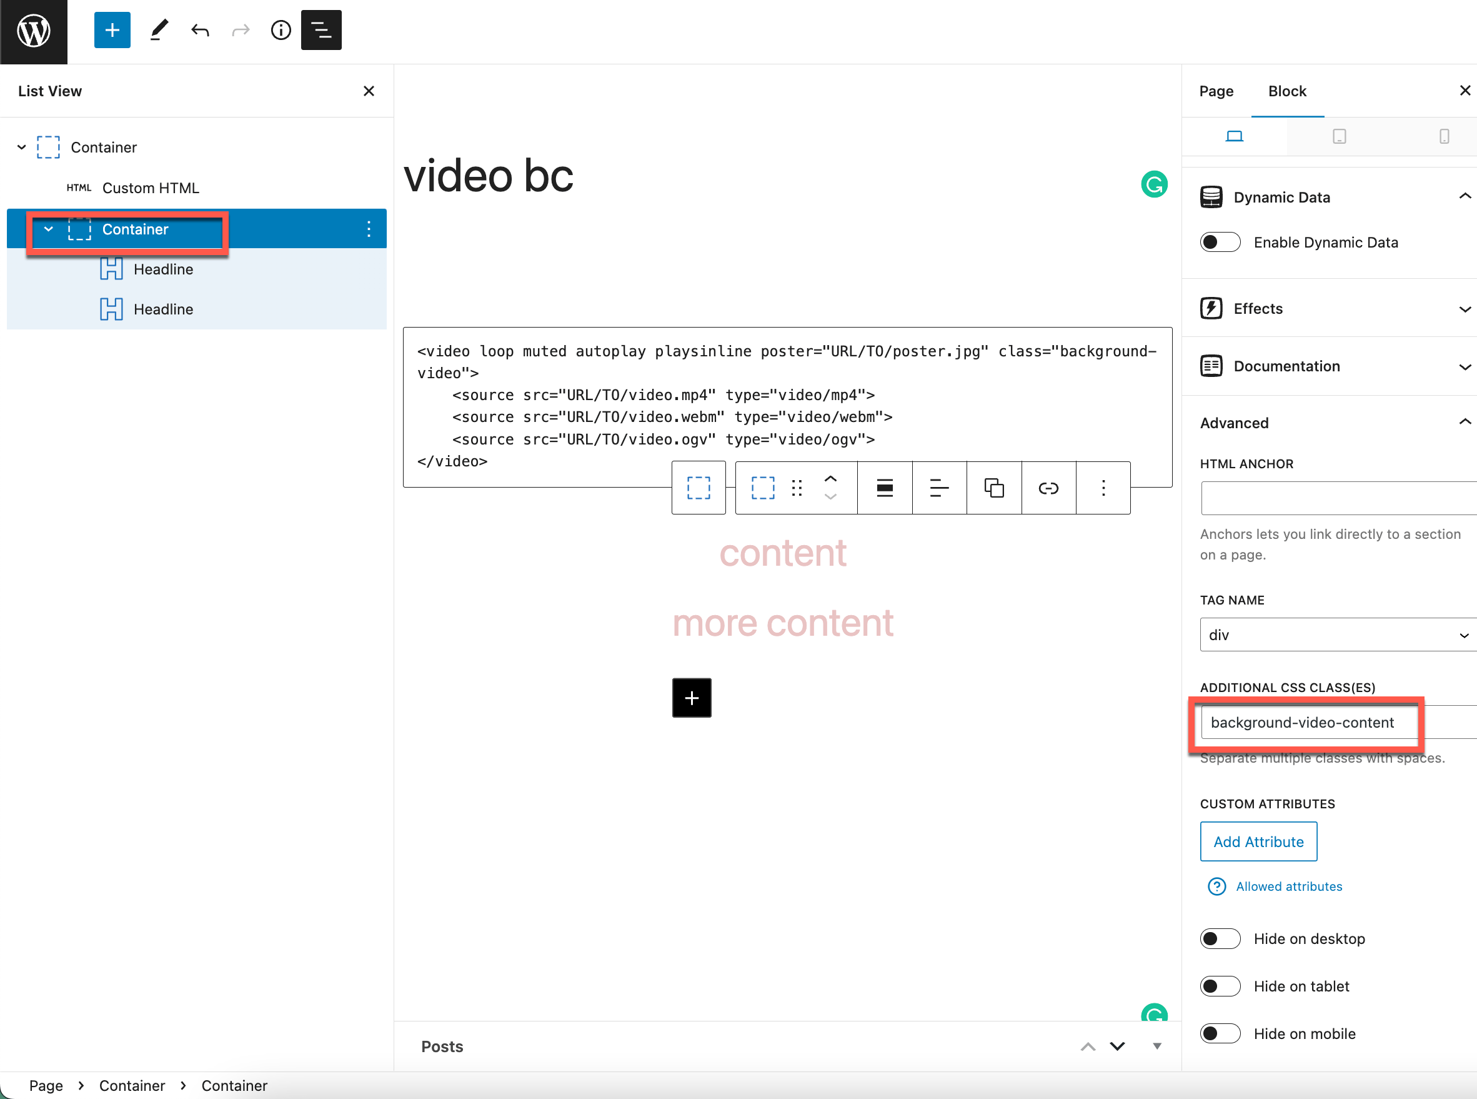
Task: Click the black add block button in canvas
Action: click(x=691, y=698)
